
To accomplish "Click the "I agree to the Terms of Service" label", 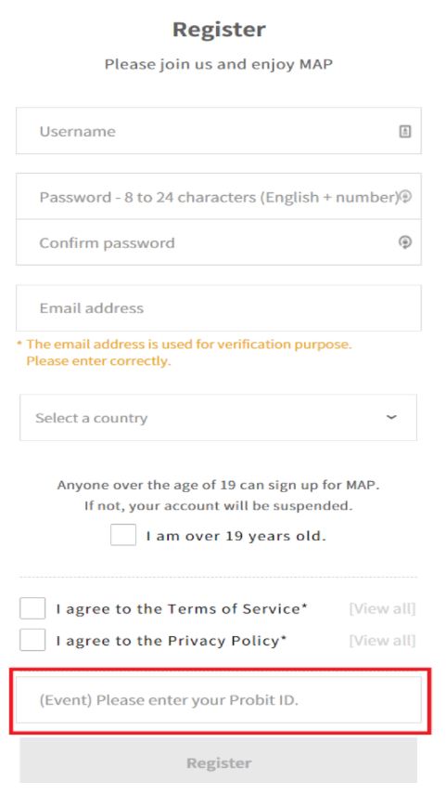I will coord(182,608).
